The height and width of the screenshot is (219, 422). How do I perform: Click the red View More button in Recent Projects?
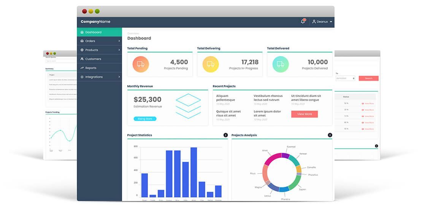[x=305, y=114]
